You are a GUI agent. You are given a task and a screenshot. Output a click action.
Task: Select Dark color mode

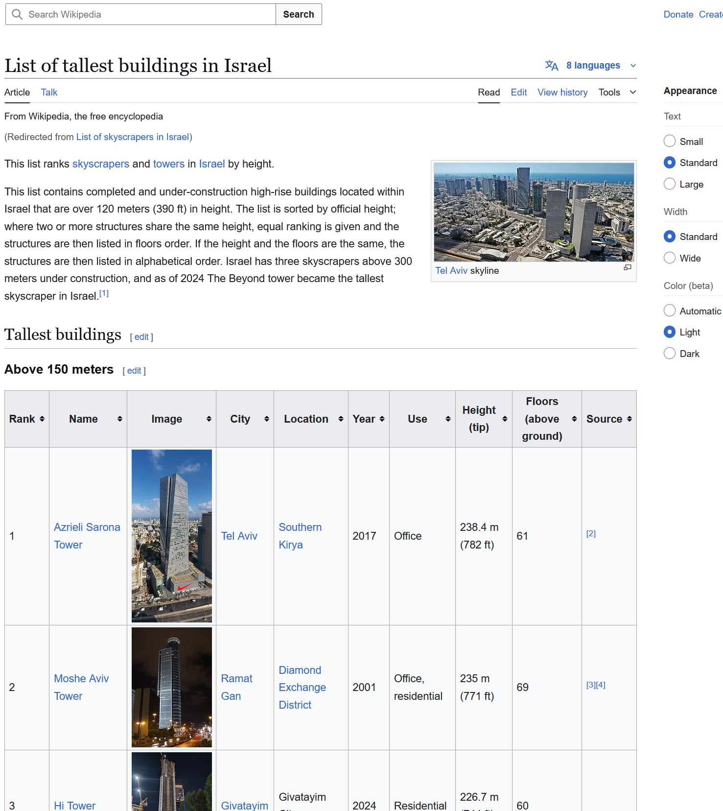(x=670, y=353)
